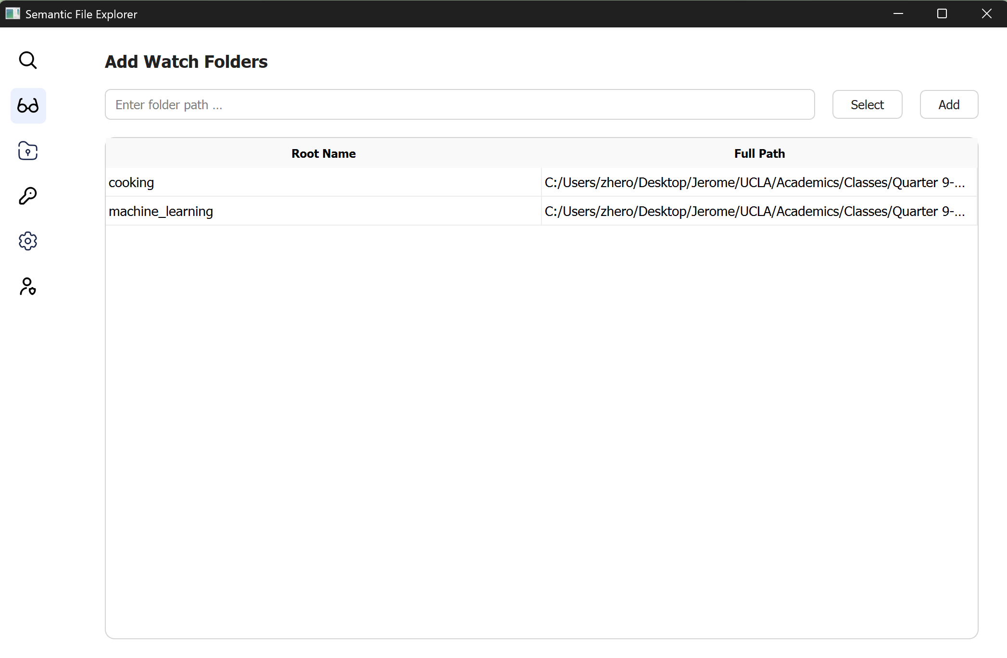Click the app icon in title bar
The height and width of the screenshot is (658, 1007).
click(13, 13)
